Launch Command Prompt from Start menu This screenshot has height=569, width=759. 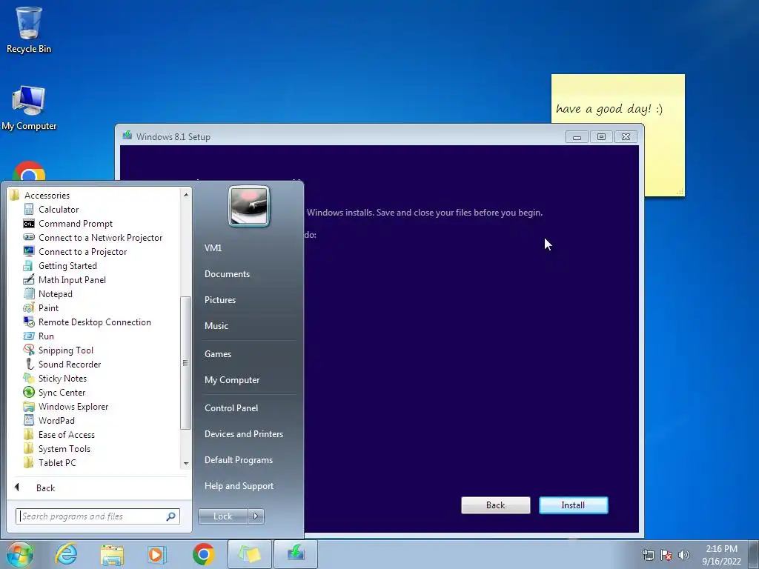pyautogui.click(x=75, y=224)
